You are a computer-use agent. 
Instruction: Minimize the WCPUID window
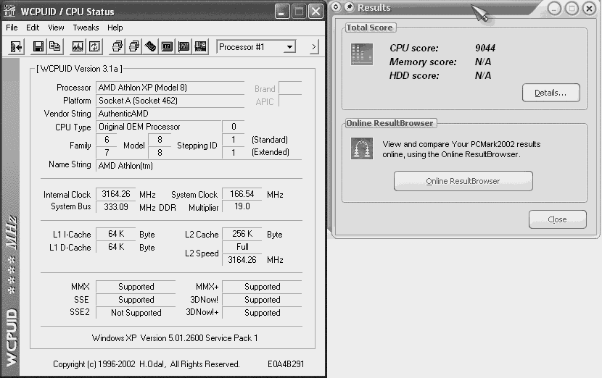tap(282, 12)
